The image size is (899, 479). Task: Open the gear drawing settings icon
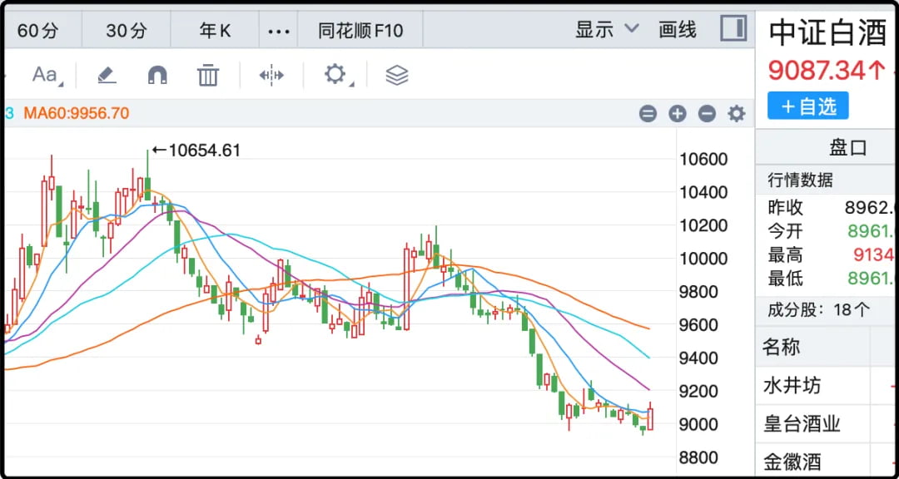click(335, 75)
